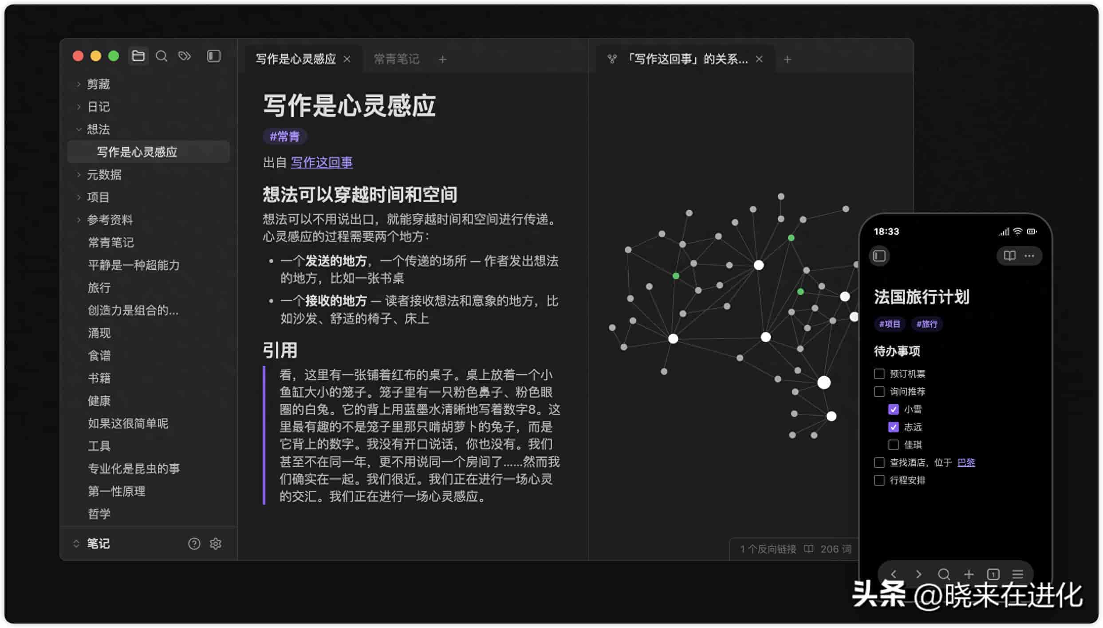Viewport: 1103px width, 628px height.
Task: Click 1 个反向链接 in status bar
Action: [768, 549]
